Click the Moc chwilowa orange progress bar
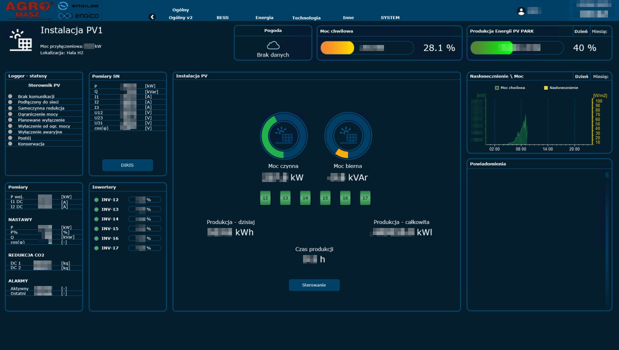 point(337,48)
